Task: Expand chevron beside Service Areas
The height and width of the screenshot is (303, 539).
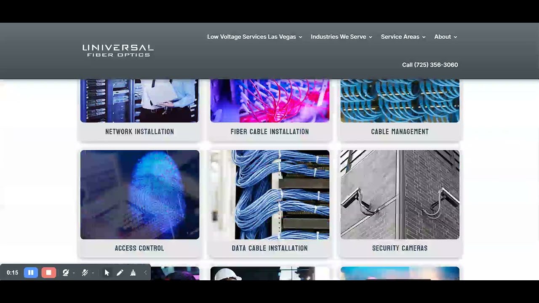Action: (x=424, y=37)
